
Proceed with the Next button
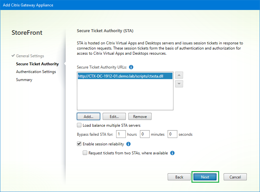click(x=205, y=177)
